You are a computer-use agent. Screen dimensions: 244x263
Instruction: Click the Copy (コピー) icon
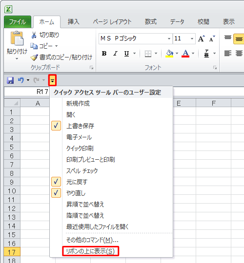(34, 46)
